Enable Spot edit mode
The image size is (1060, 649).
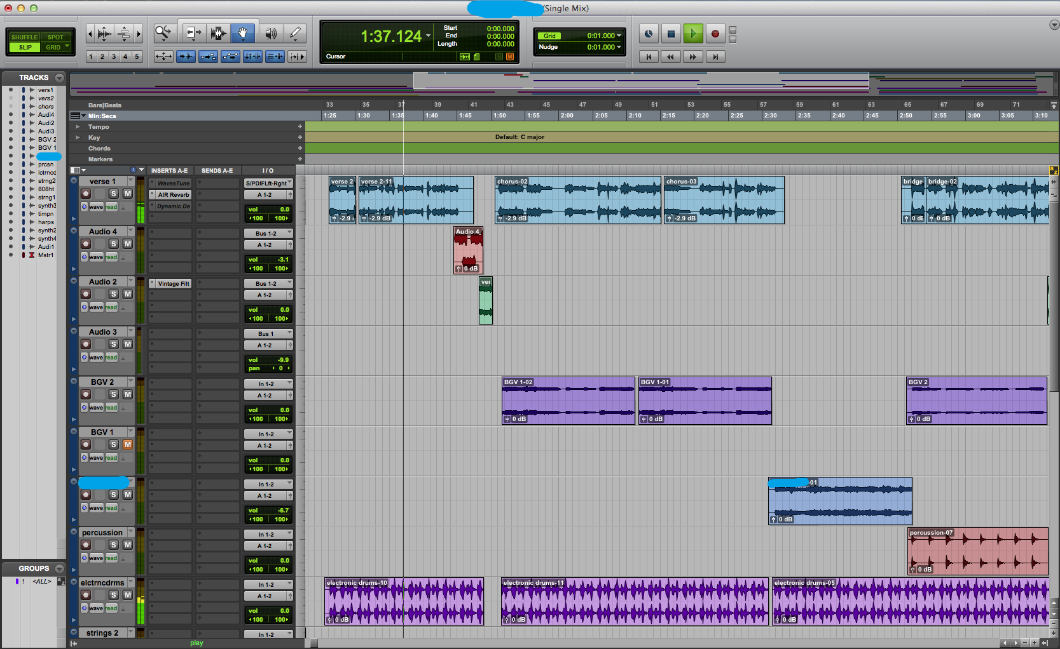56,37
